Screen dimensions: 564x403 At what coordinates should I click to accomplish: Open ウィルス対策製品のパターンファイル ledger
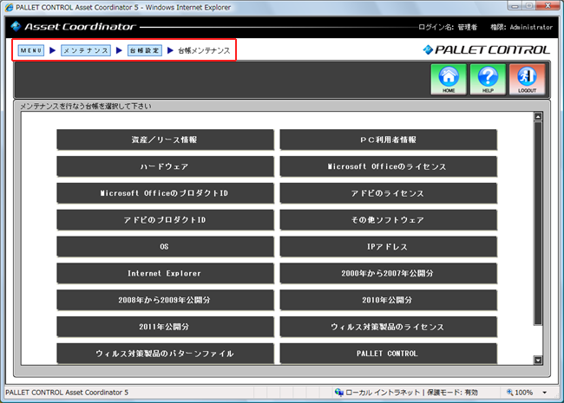pos(165,354)
